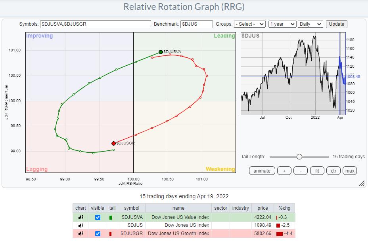Select the $DJUSVA point on graph
Image resolution: width=368 pixels, height=241 pixels.
161,52
